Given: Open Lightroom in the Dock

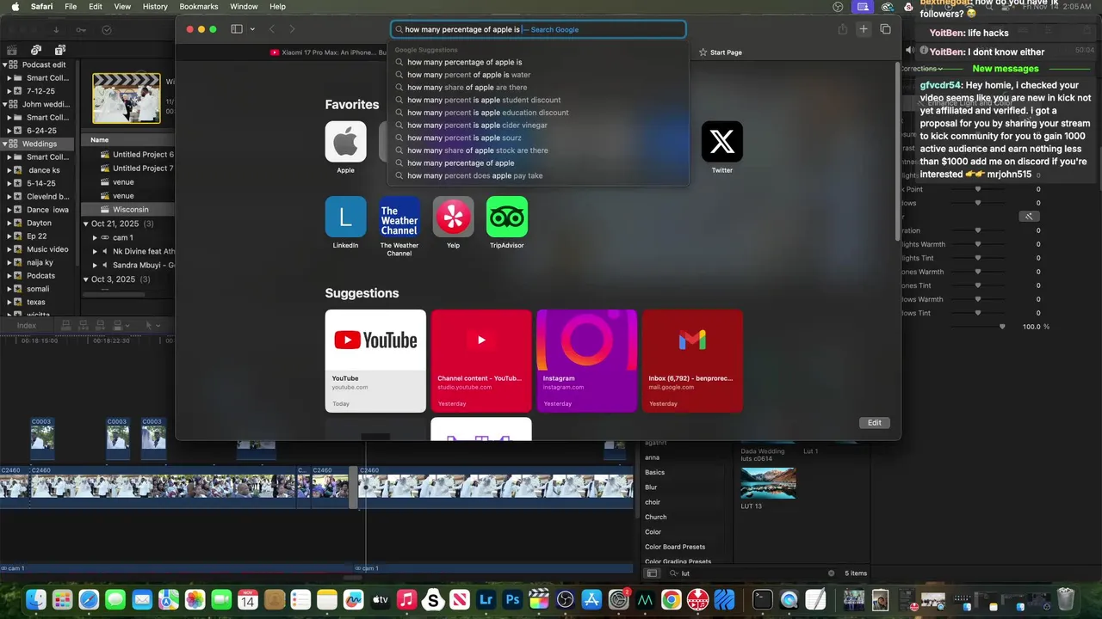Looking at the screenshot, I should click(486, 599).
